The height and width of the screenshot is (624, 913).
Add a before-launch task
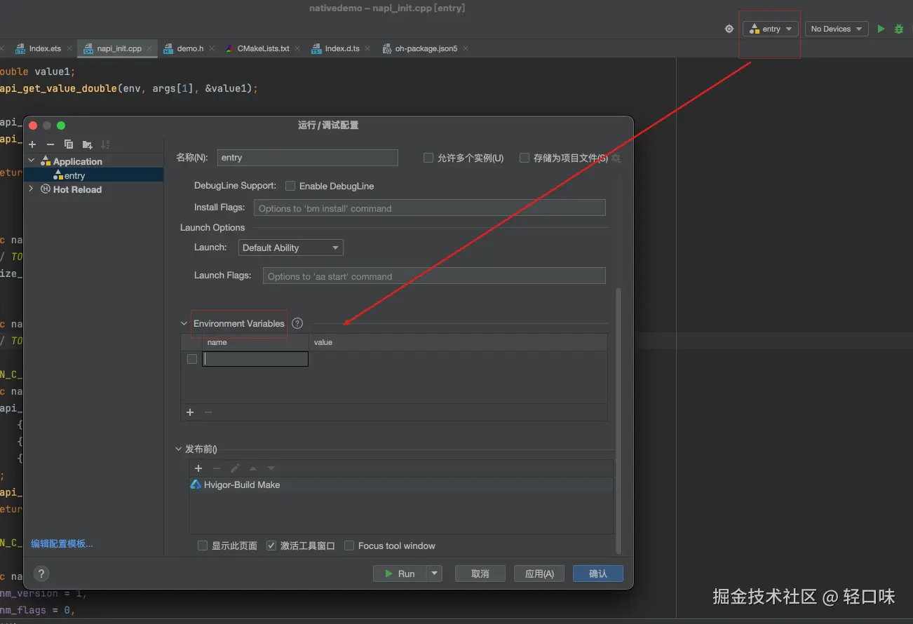coord(198,468)
